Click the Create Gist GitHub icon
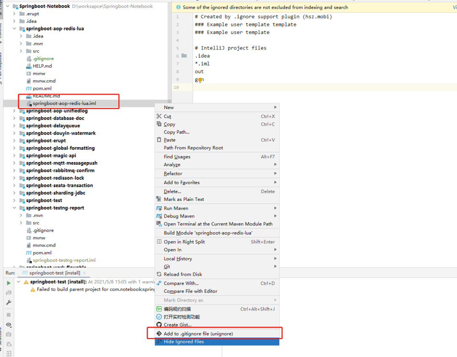457x357 pixels. tap(159, 325)
